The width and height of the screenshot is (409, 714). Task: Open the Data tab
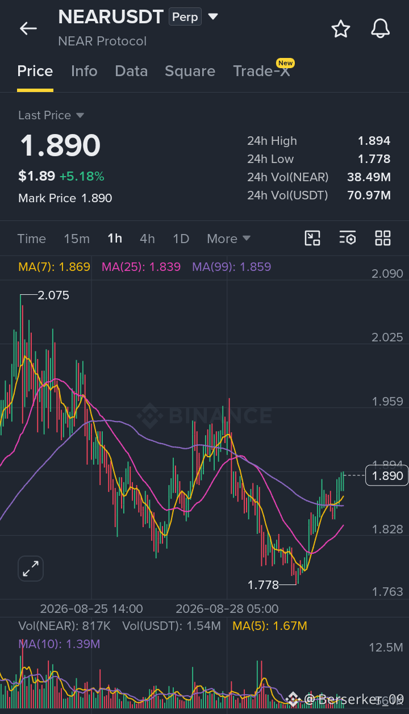[x=131, y=71]
